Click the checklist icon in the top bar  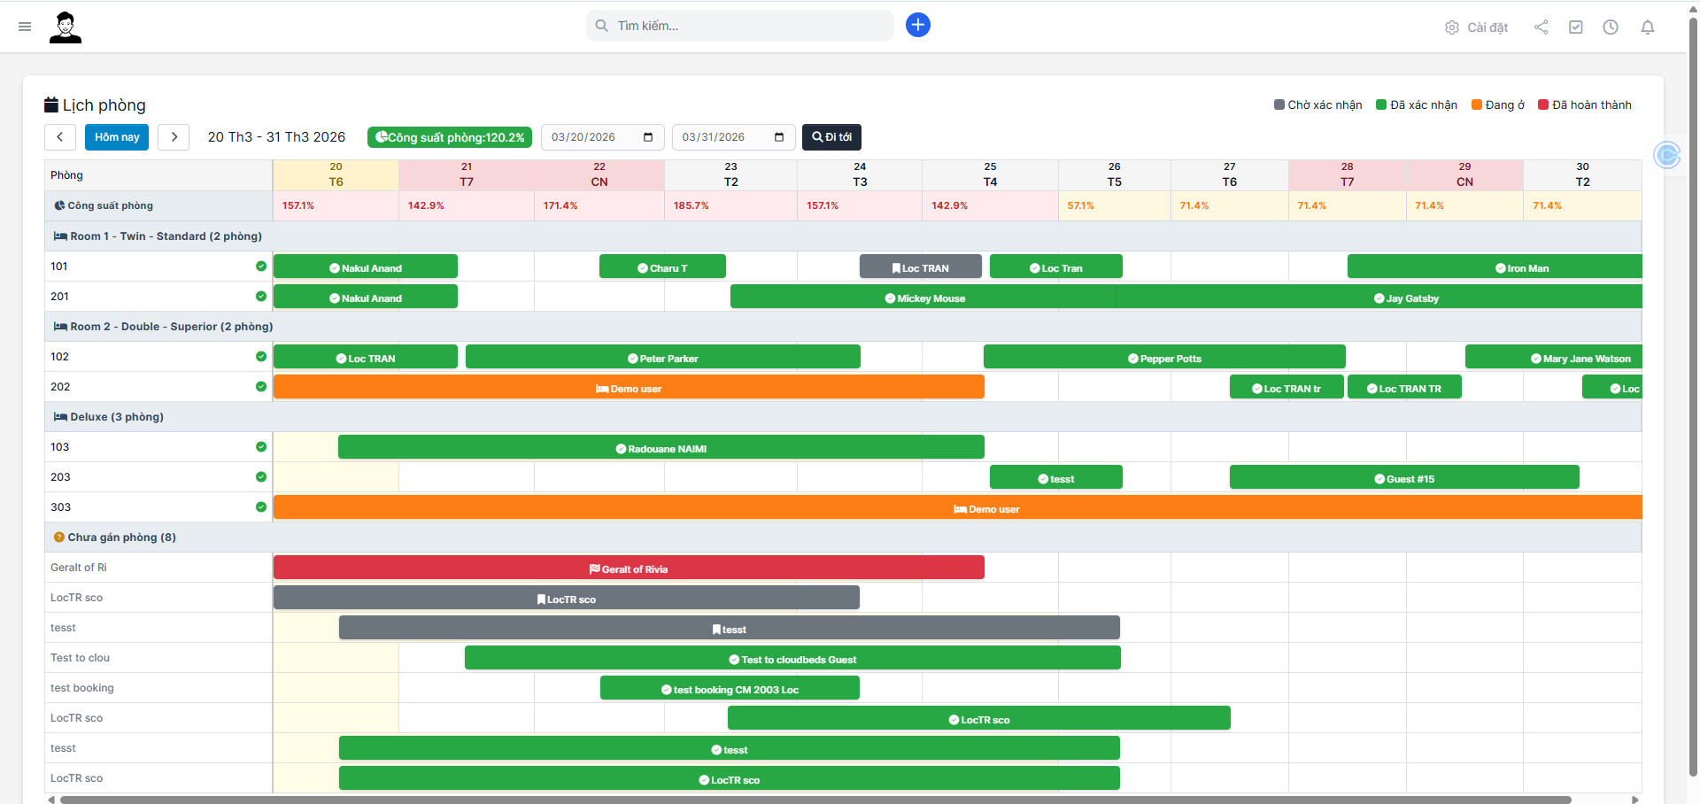pyautogui.click(x=1576, y=27)
